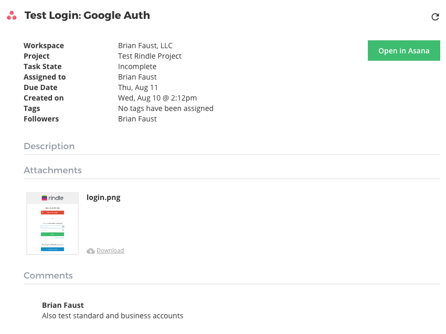Viewport: 446px width, 334px height.
Task: Download the login.png attachment
Action: [x=110, y=250]
